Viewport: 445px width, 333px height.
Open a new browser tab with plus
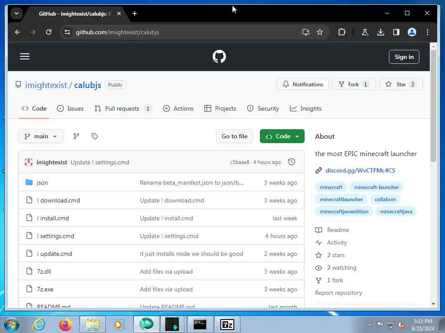click(135, 13)
